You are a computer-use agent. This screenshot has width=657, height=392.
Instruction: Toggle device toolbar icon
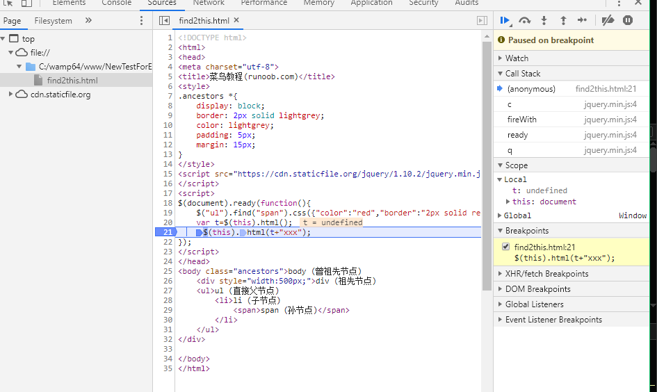click(26, 3)
